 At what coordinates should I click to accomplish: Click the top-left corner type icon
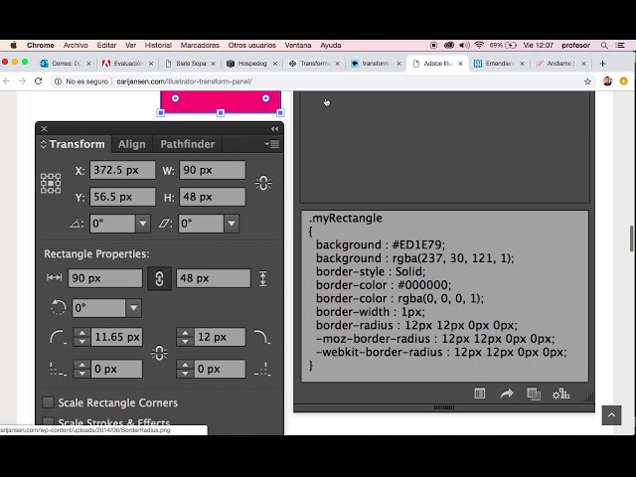[x=58, y=337]
